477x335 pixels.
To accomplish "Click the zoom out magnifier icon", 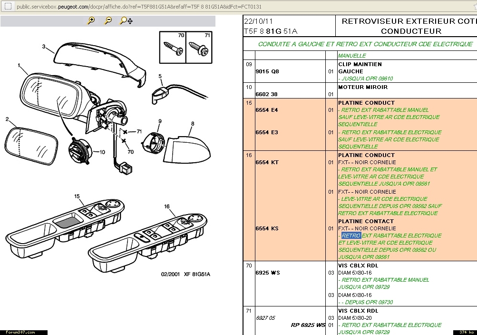I will pyautogui.click(x=108, y=20).
